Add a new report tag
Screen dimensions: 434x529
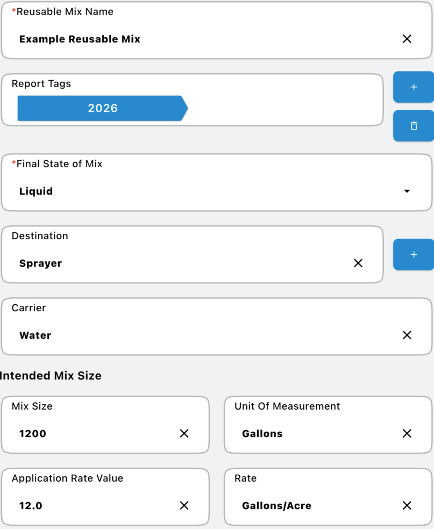click(x=413, y=87)
